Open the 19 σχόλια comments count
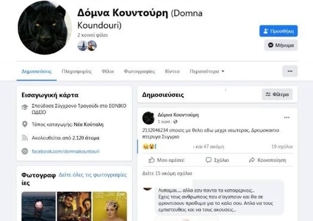This screenshot has height=221, width=313. coord(282,146)
